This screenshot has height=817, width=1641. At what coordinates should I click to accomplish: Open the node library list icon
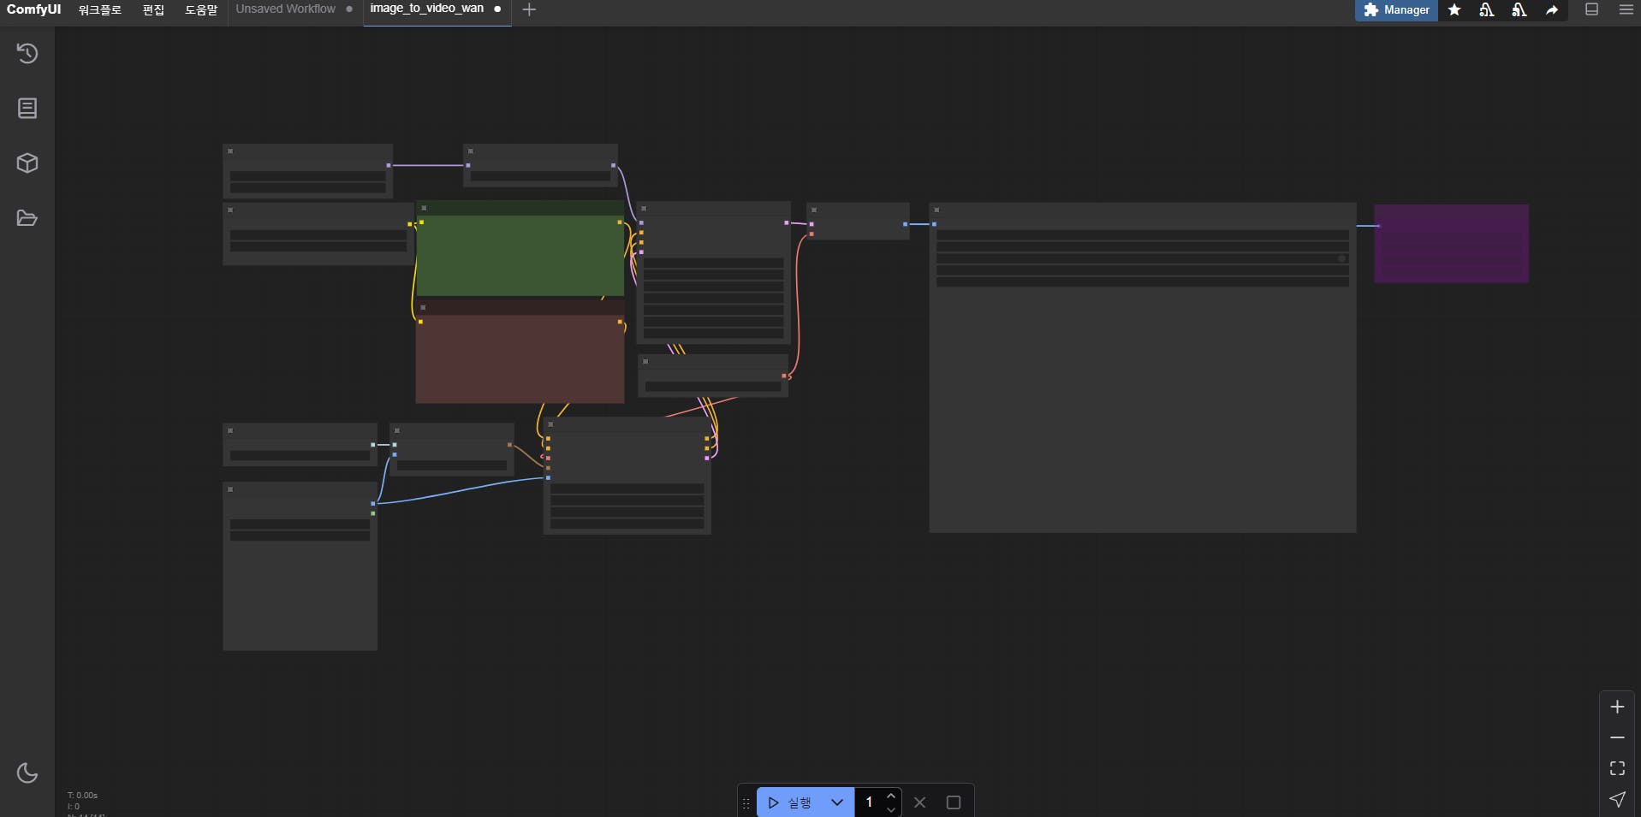pos(27,109)
